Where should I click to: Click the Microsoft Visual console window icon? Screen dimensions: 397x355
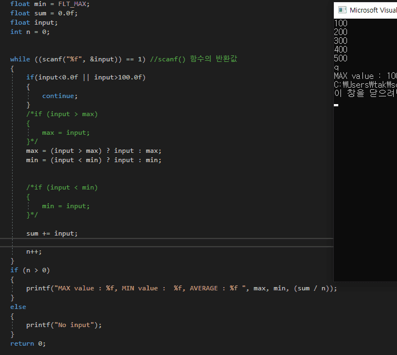(x=342, y=10)
